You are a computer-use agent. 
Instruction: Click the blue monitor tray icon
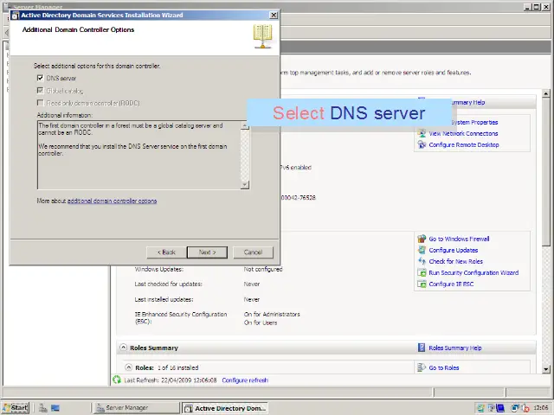(500, 408)
